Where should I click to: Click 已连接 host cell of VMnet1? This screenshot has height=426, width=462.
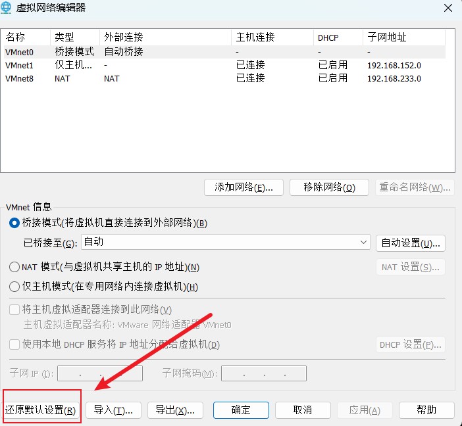tap(251, 65)
